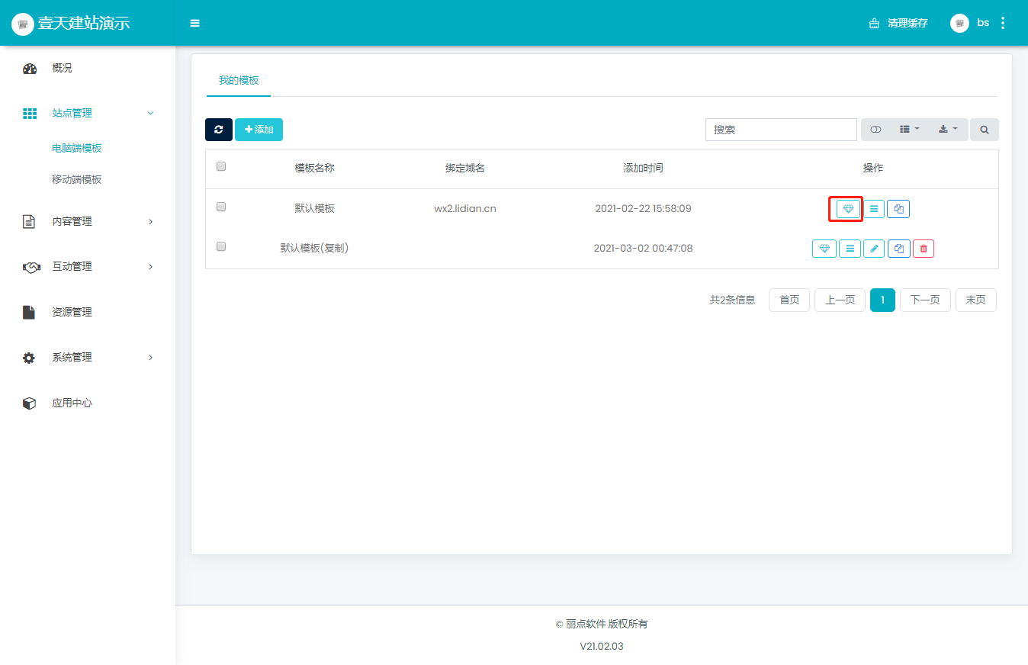Image resolution: width=1028 pixels, height=665 pixels.
Task: Expand the 内容管理 menu chevron
Action: click(x=150, y=221)
